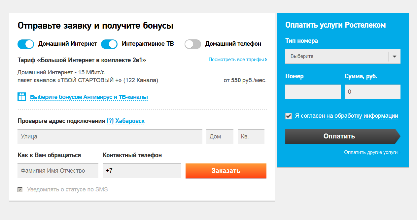Click the Фамилия Имя Отчество name field
The width and height of the screenshot is (417, 220).
click(58, 171)
